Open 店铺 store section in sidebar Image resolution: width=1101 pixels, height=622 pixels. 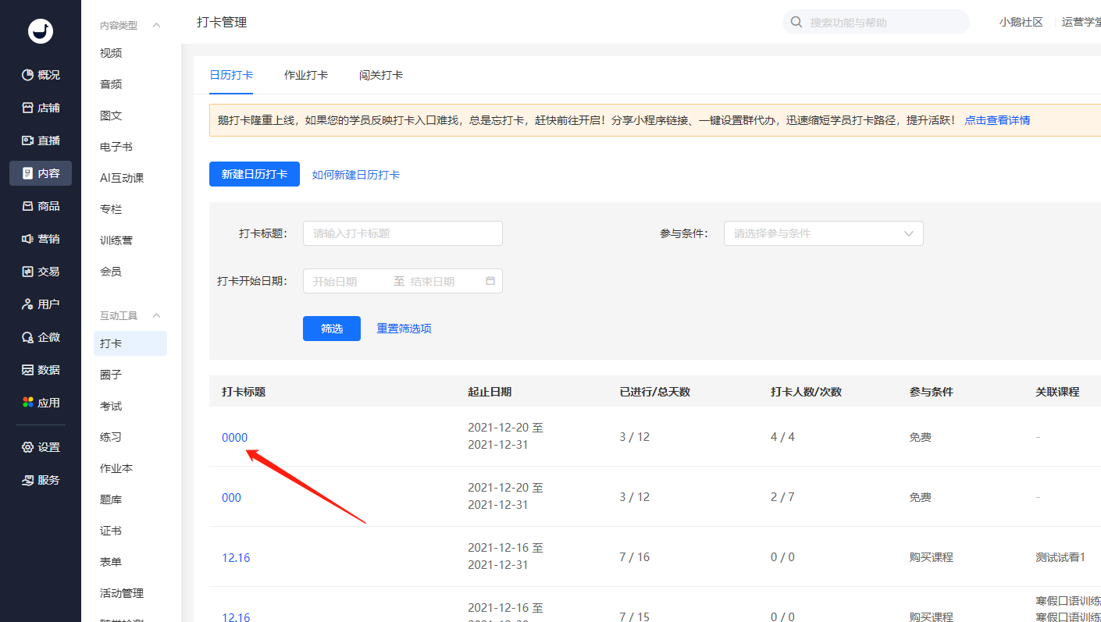click(x=41, y=108)
